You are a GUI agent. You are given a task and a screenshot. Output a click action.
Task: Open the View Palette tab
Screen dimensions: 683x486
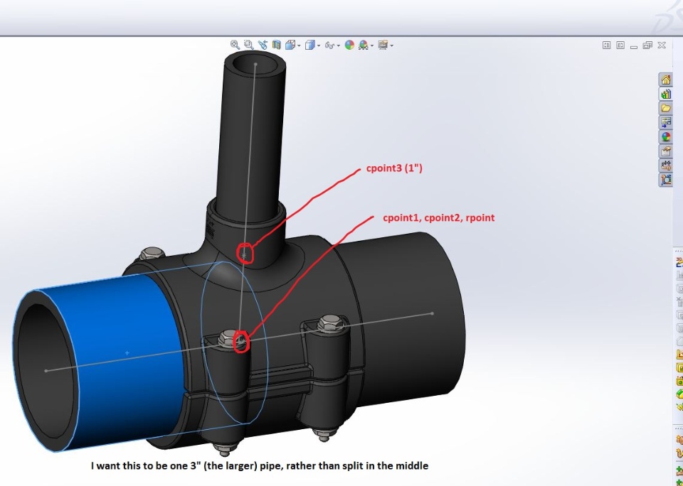click(x=666, y=122)
